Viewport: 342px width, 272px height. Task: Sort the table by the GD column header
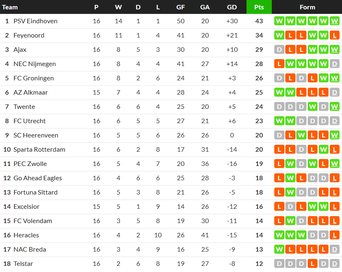pos(232,7)
